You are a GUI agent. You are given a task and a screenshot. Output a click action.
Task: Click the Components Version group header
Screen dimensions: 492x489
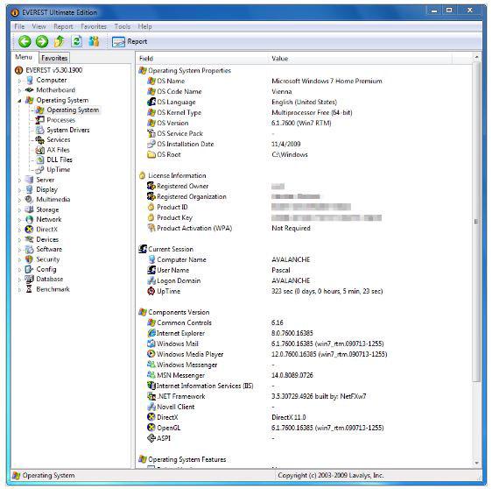tap(179, 312)
